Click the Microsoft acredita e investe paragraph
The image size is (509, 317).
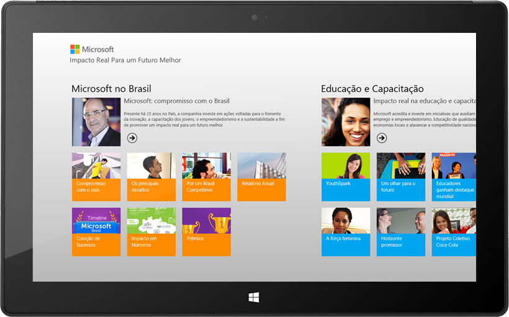424,119
